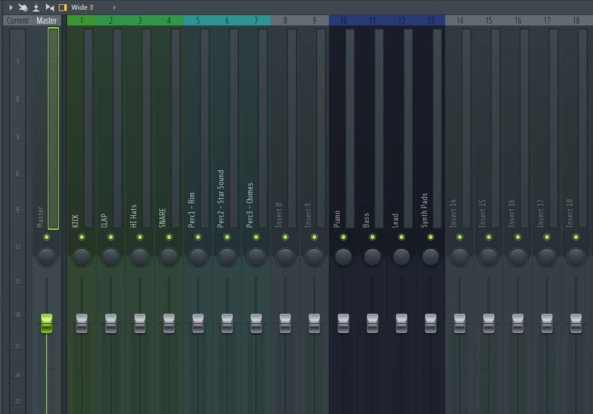This screenshot has width=593, height=414.
Task: Click the Master volume fader handle
Action: [x=47, y=323]
